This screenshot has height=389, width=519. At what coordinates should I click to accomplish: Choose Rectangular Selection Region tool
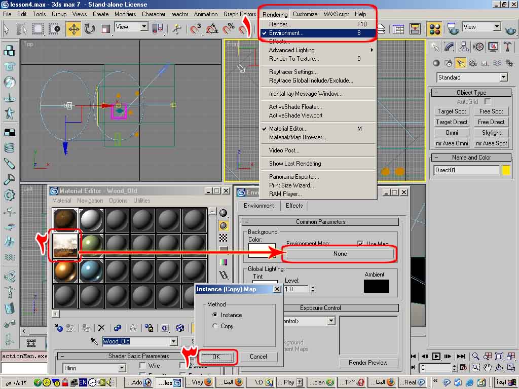(x=38, y=29)
